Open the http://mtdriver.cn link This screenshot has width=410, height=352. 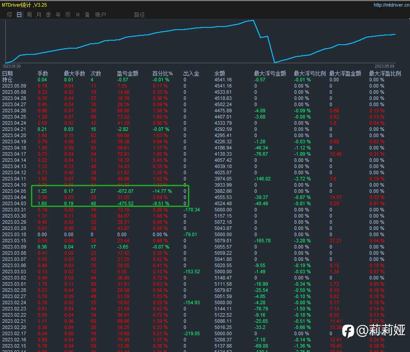(x=391, y=5)
